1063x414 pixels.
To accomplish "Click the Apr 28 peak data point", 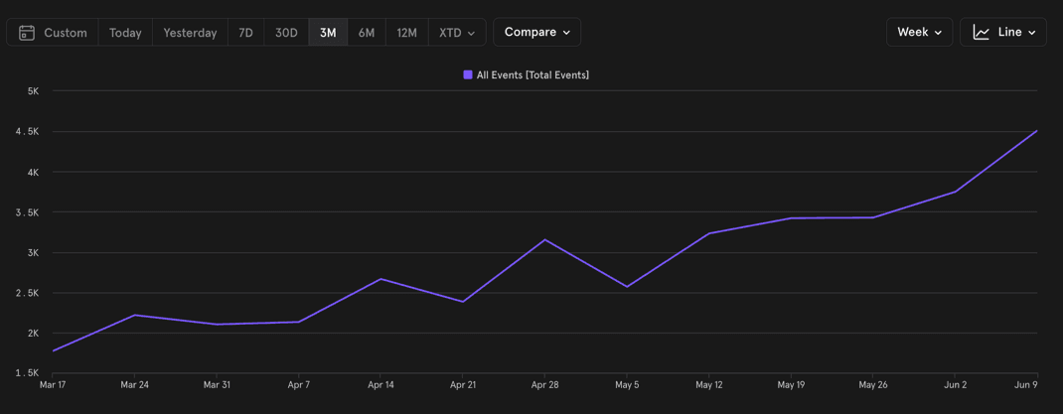I will pyautogui.click(x=544, y=239).
